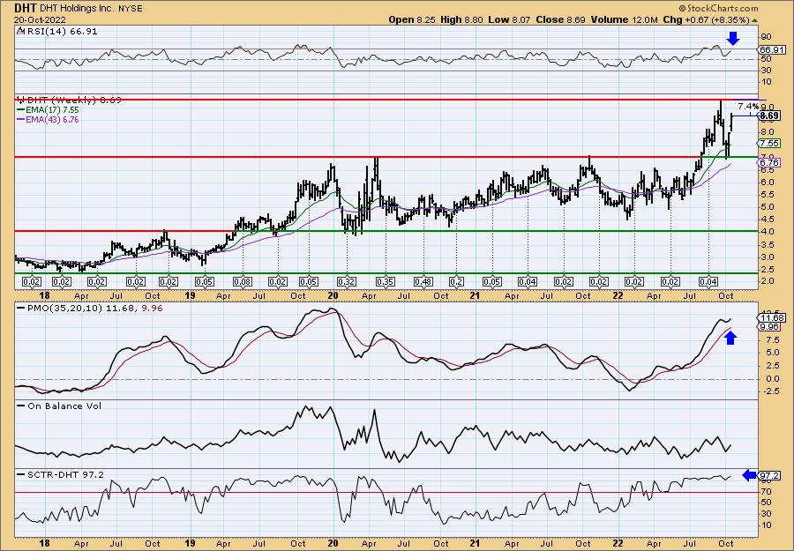
Task: Click the 0.35 dividend marker box
Action: pyautogui.click(x=386, y=281)
